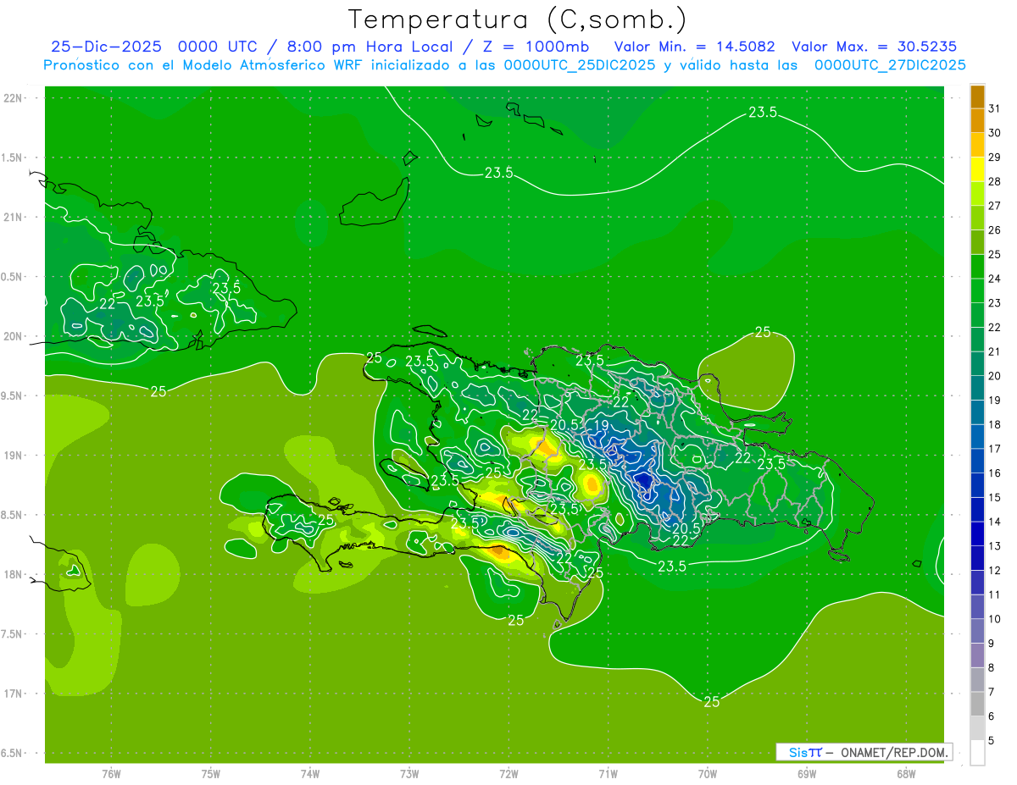Click legend value 31

pyautogui.click(x=994, y=108)
